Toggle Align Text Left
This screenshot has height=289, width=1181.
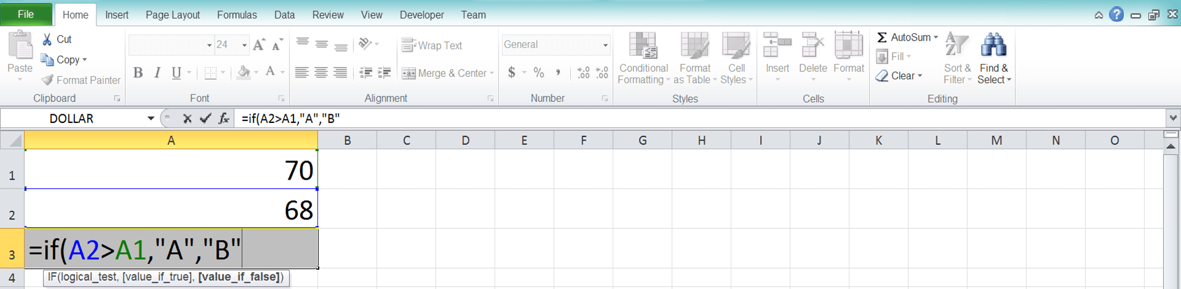click(301, 73)
